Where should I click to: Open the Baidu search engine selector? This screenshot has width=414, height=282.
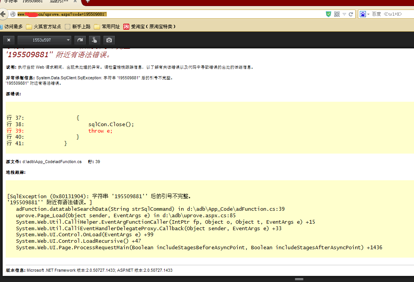point(364,14)
